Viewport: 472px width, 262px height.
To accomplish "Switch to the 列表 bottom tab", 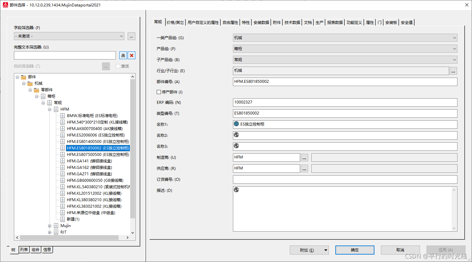I will pyautogui.click(x=24, y=249).
